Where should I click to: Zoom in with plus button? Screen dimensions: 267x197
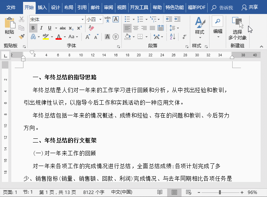click(x=242, y=192)
